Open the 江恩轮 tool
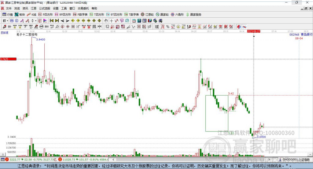This screenshot has height=169, width=313. coord(147,15)
